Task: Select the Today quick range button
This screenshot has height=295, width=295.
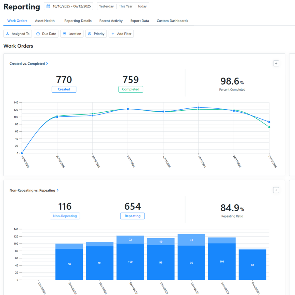Action: coord(142,6)
